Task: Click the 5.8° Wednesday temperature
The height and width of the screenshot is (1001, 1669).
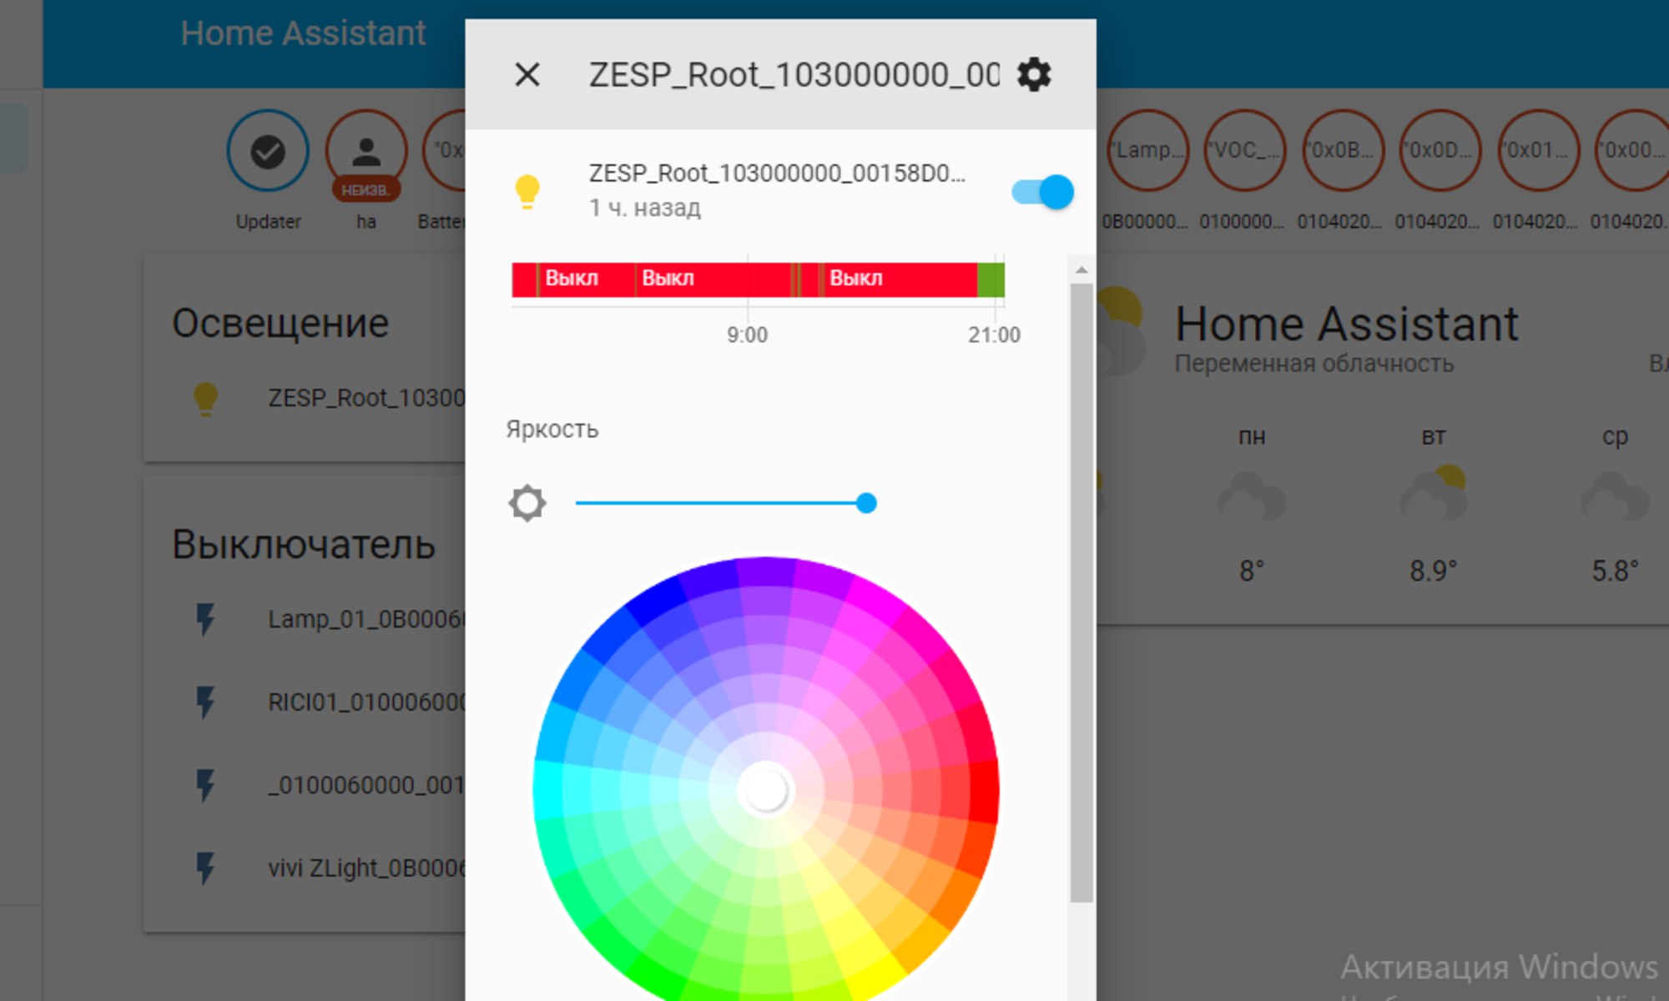Action: 1615,571
